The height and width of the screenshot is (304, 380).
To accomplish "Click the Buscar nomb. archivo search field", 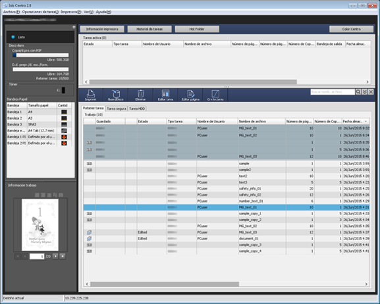I will tap(333, 92).
